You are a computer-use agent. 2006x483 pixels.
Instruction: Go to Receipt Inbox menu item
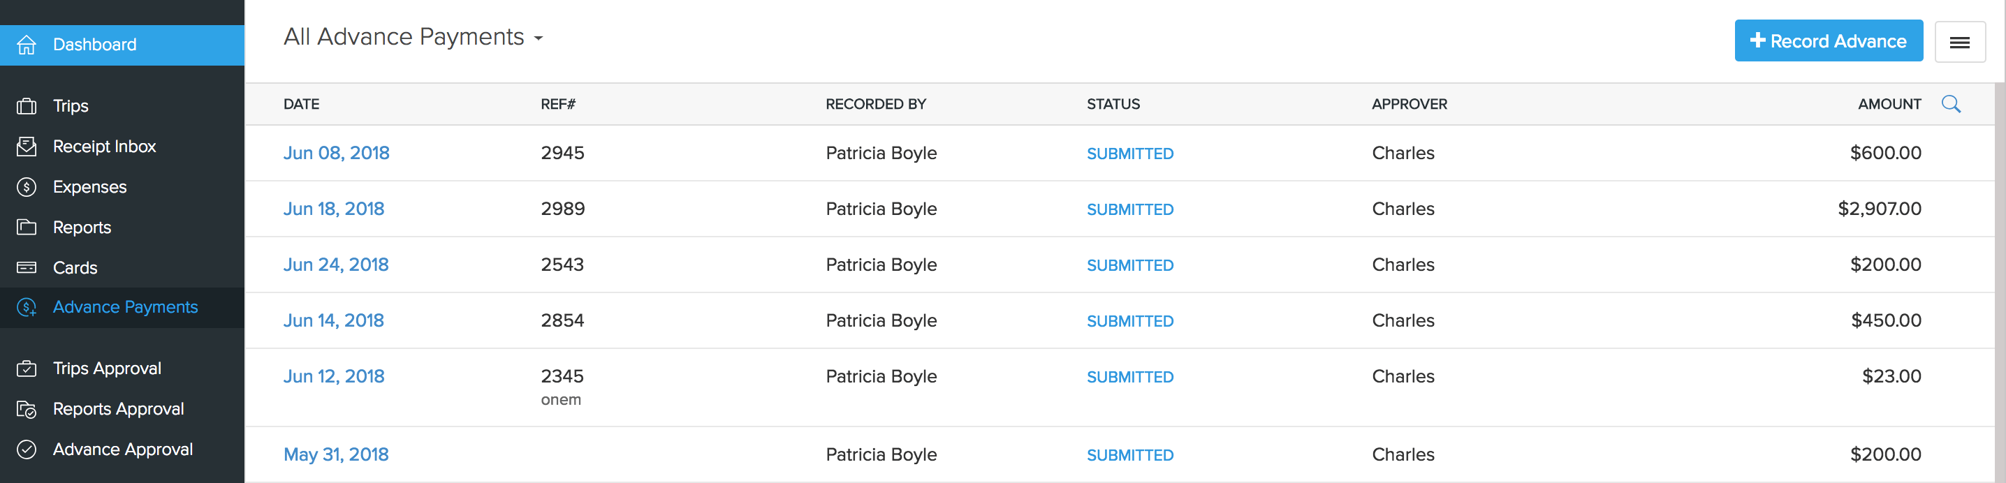click(104, 146)
